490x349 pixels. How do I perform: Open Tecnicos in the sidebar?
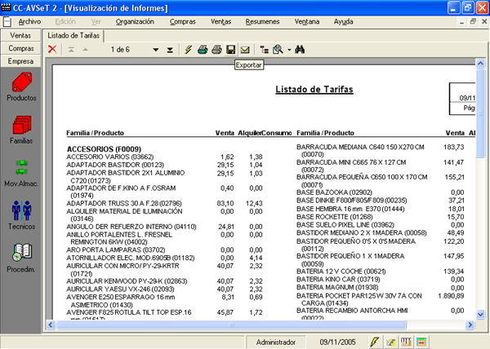(21, 215)
